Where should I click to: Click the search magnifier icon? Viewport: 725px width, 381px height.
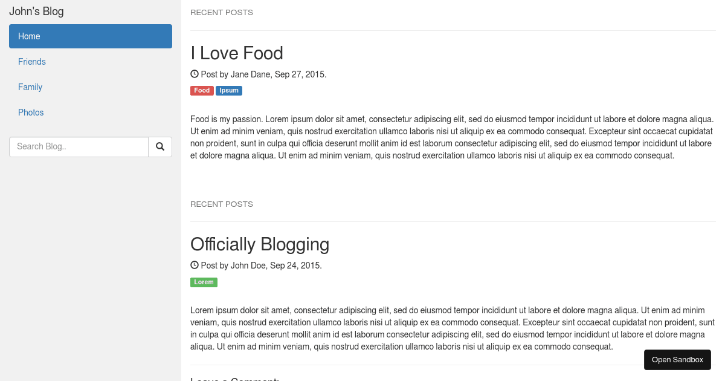[159, 146]
